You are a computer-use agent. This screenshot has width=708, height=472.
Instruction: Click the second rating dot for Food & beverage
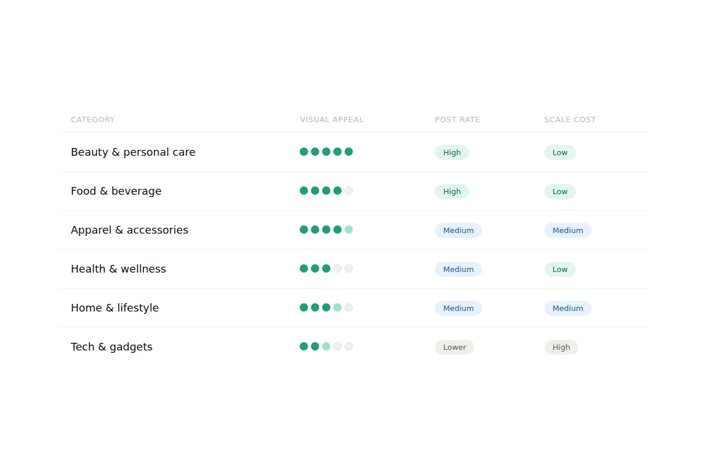(x=314, y=191)
